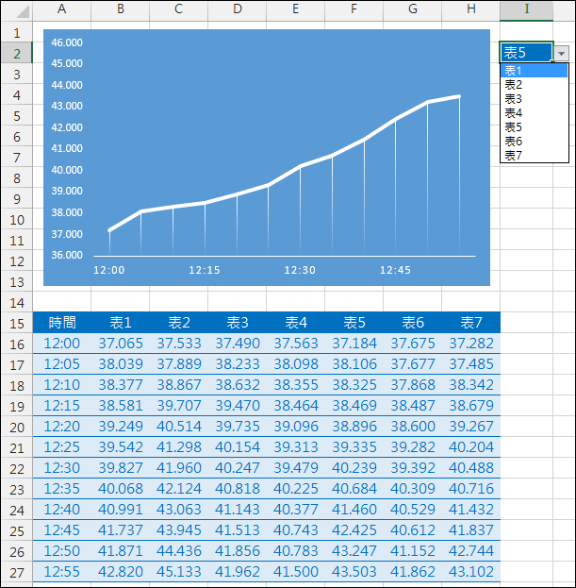Click time cell 12:55 in the table

click(62, 572)
